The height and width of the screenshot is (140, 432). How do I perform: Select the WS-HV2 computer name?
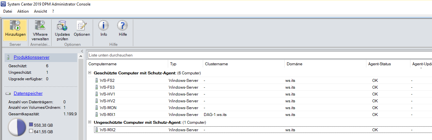pyautogui.click(x=108, y=101)
